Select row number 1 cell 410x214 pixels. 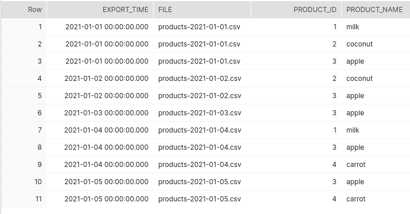coord(24,27)
